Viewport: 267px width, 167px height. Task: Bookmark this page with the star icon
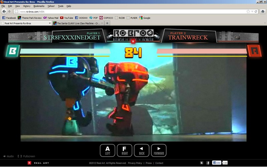click(248, 12)
